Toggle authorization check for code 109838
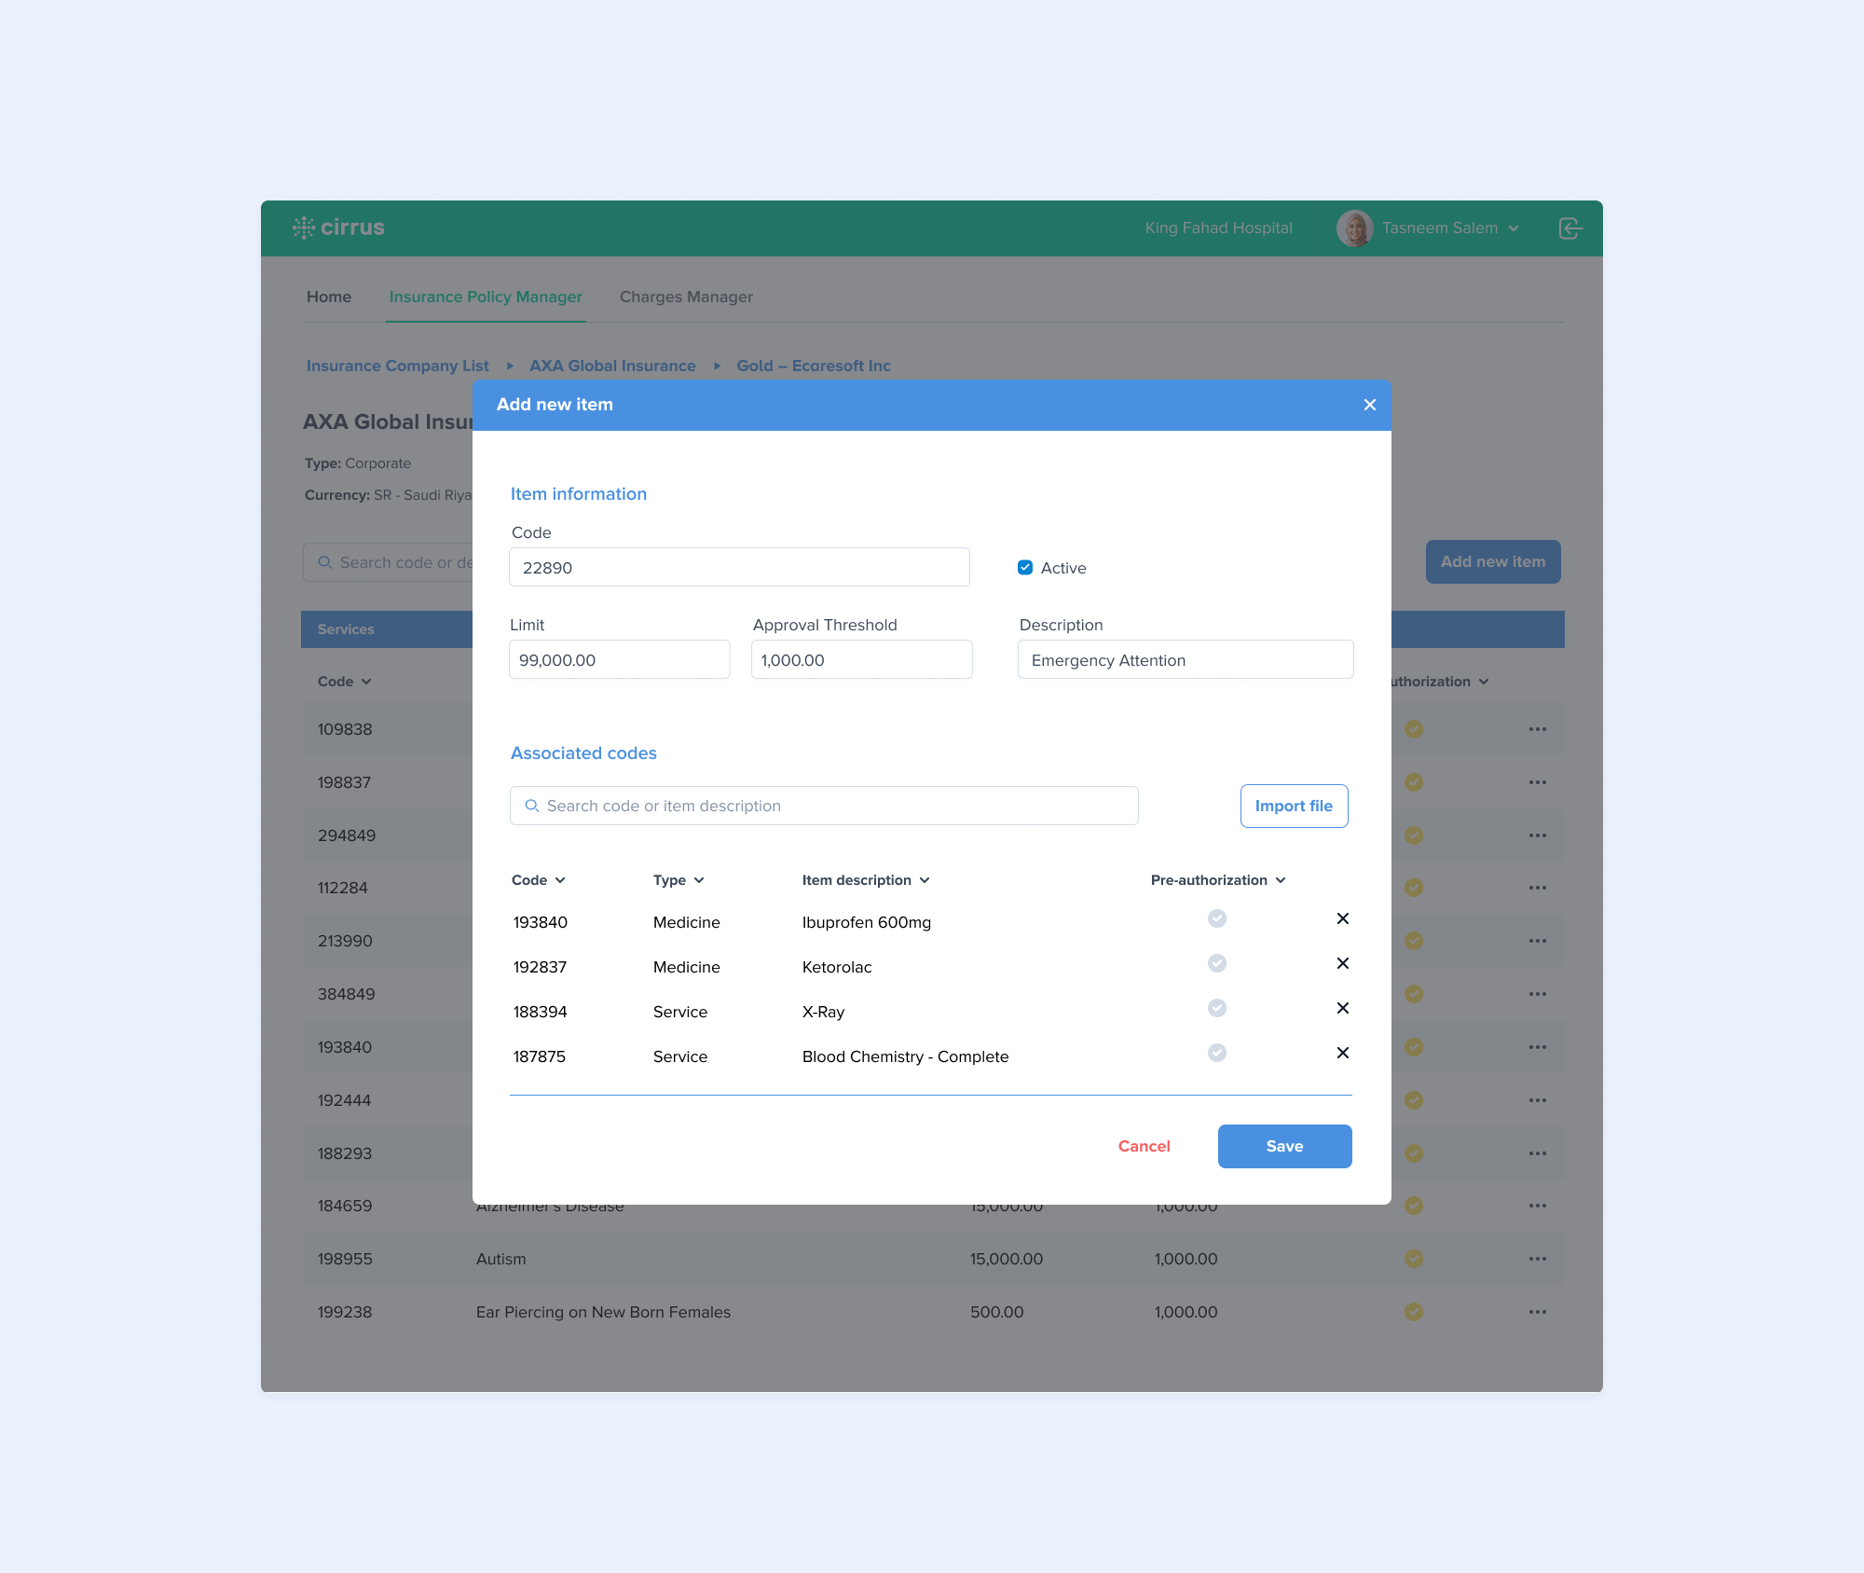Image resolution: width=1864 pixels, height=1573 pixels. (1414, 729)
